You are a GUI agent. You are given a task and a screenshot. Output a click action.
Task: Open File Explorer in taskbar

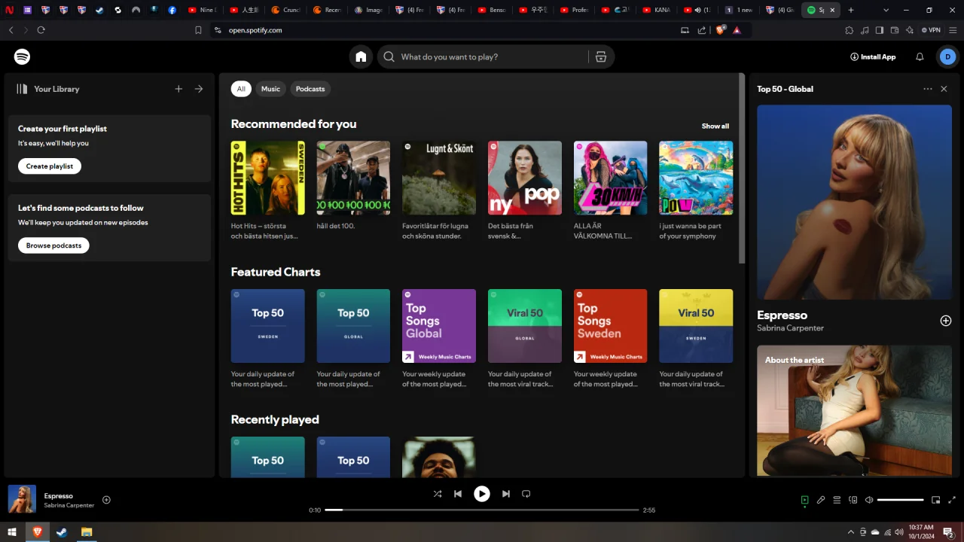87,532
